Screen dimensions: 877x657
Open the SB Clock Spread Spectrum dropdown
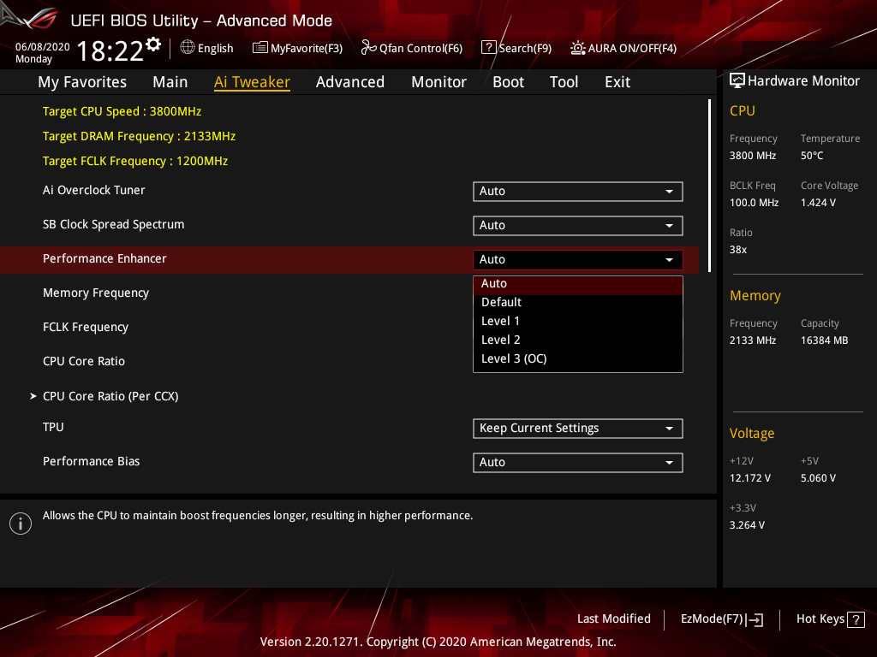[578, 225]
